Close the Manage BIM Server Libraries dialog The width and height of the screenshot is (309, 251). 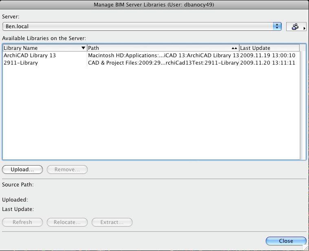coord(286,241)
